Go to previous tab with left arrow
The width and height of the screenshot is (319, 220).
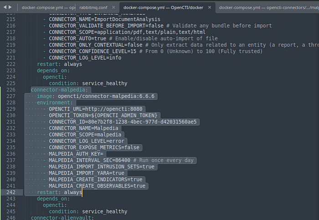tap(5, 7)
